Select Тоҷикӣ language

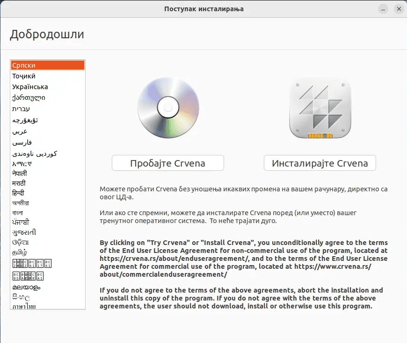(48, 76)
